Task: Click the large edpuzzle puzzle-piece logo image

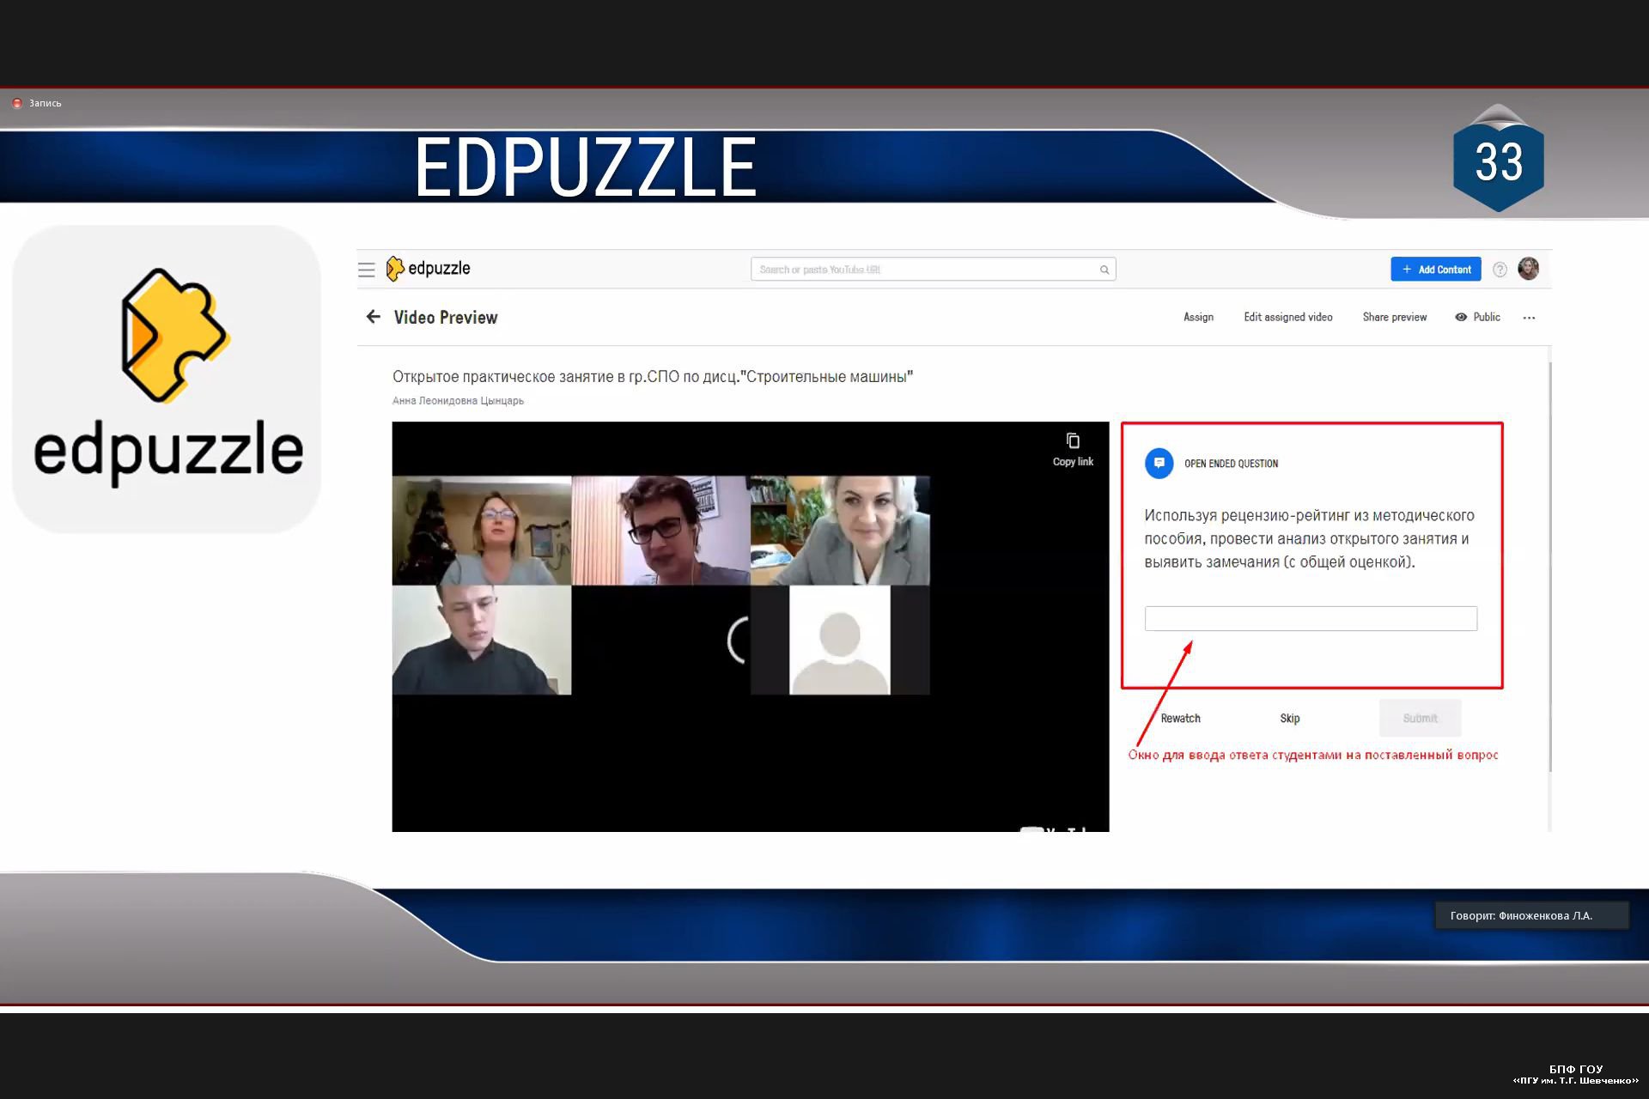Action: (x=167, y=379)
